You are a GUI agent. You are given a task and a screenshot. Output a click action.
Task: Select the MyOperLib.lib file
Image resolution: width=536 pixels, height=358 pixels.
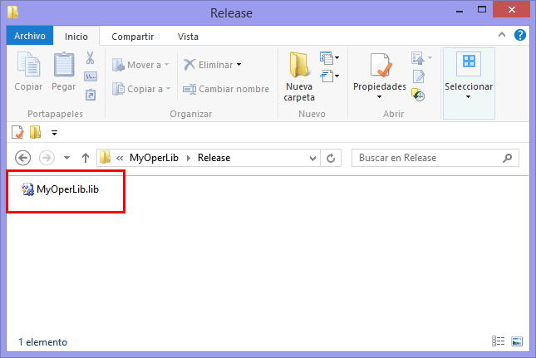click(x=60, y=189)
